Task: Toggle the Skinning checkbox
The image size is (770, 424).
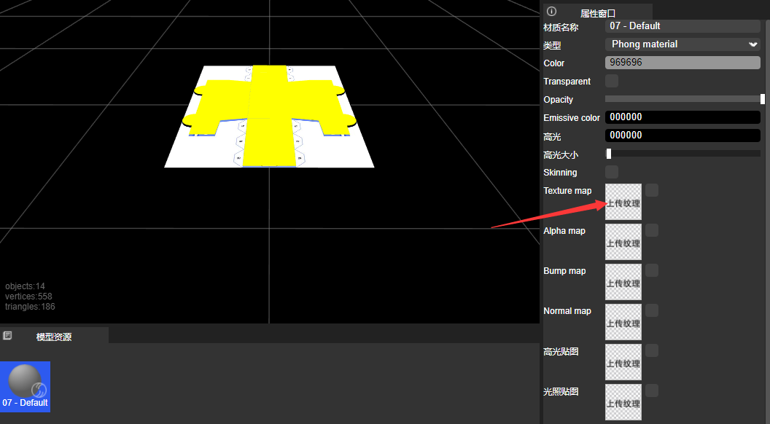Action: [612, 172]
